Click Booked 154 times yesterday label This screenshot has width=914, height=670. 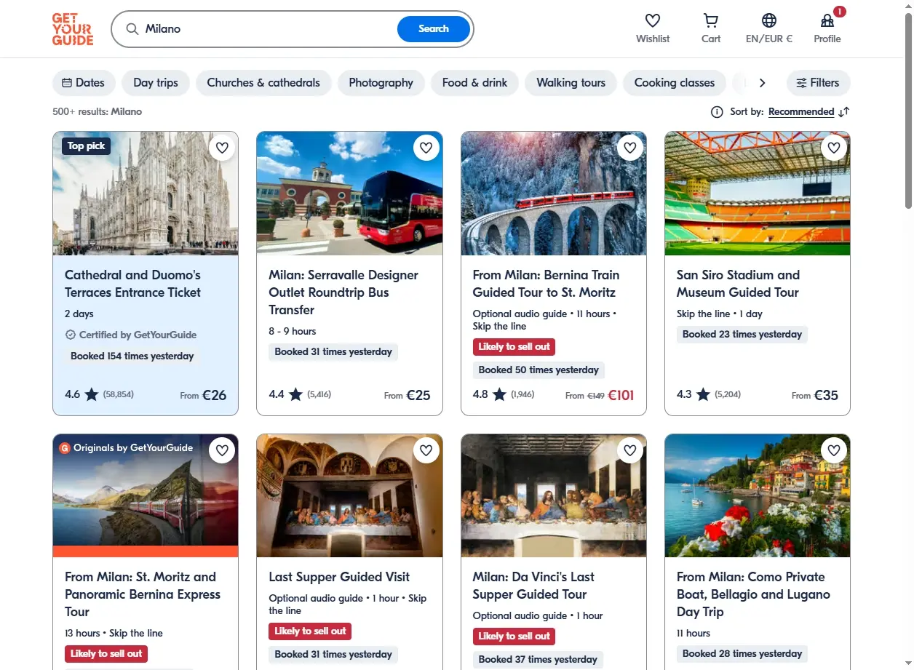click(132, 356)
